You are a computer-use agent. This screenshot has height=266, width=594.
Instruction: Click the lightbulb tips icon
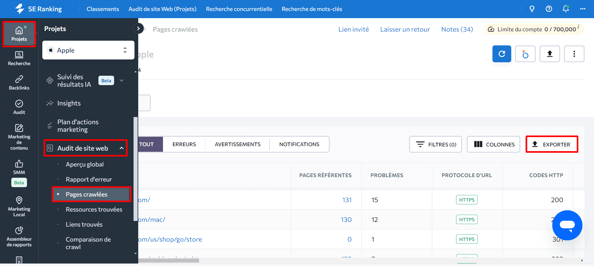coord(532,9)
